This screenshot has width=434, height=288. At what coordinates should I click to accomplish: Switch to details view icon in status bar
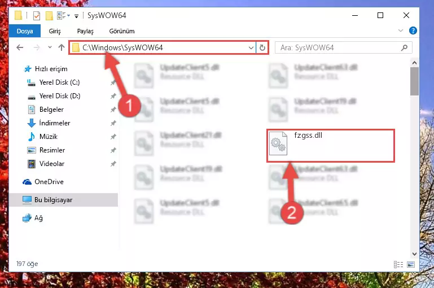pyautogui.click(x=398, y=264)
